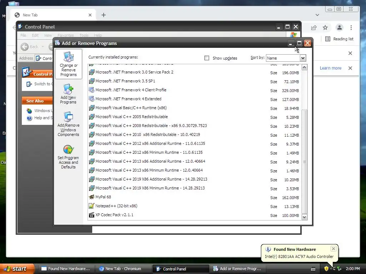Click the Help and Support question mark icon
The image size is (366, 274).
tap(29, 118)
